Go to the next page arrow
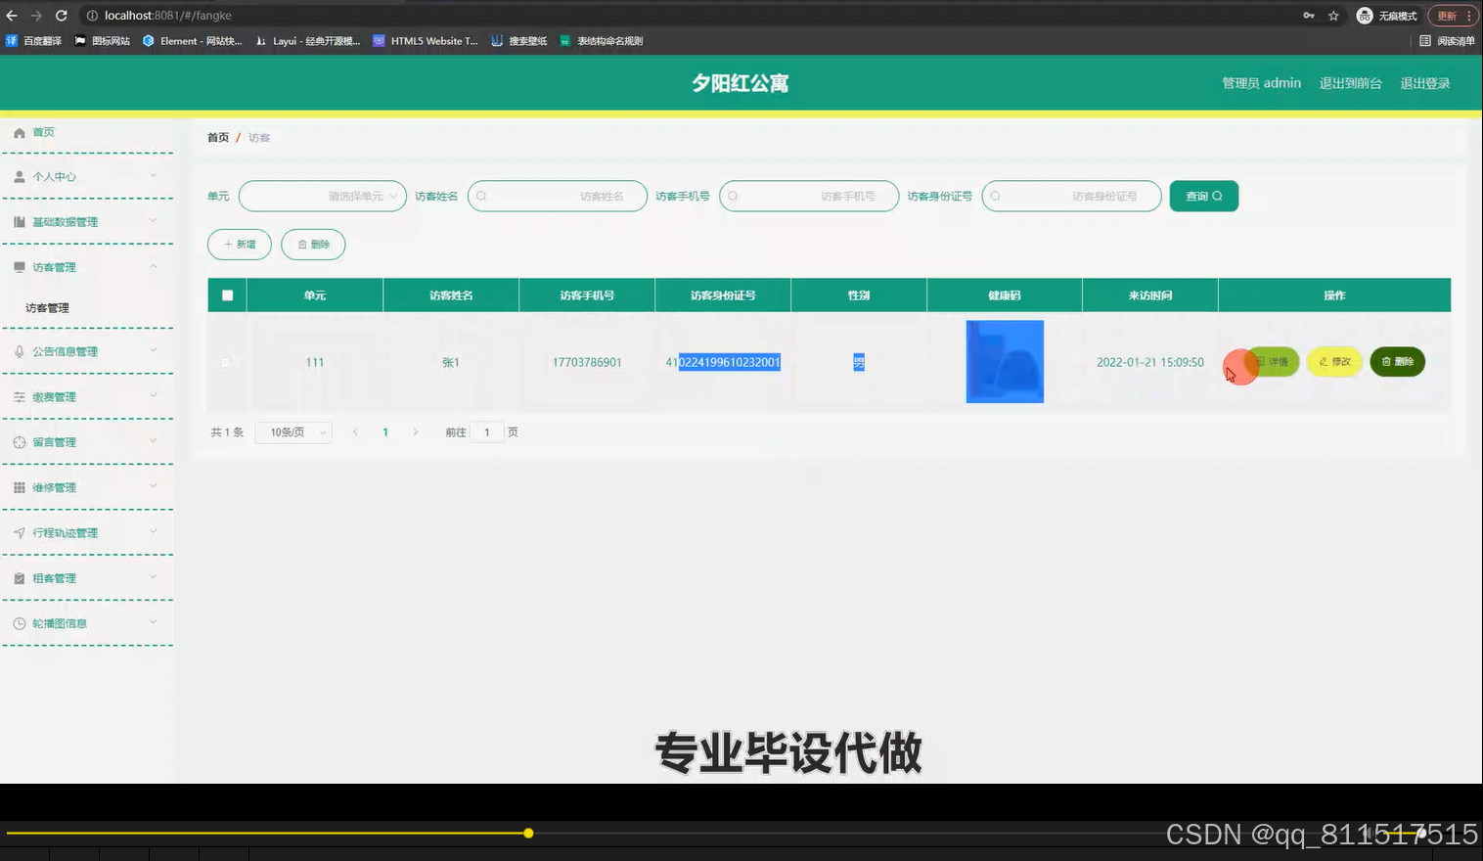The width and height of the screenshot is (1483, 861). click(415, 431)
